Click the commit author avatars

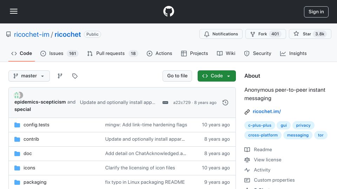pyautogui.click(x=18, y=95)
